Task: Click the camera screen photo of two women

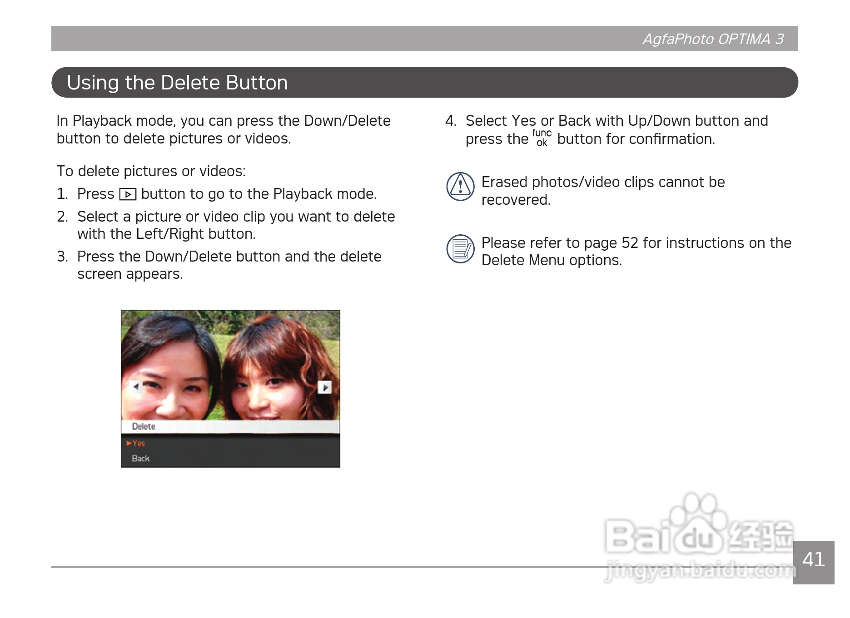Action: 230,365
